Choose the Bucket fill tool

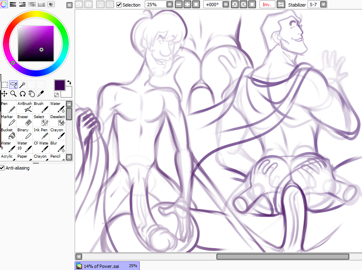[x=8, y=133]
